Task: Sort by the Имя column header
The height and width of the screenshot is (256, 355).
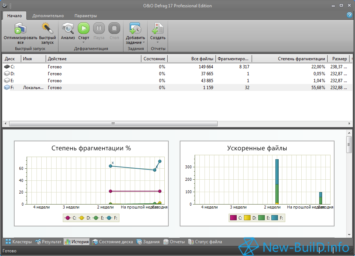Action: 33,59
